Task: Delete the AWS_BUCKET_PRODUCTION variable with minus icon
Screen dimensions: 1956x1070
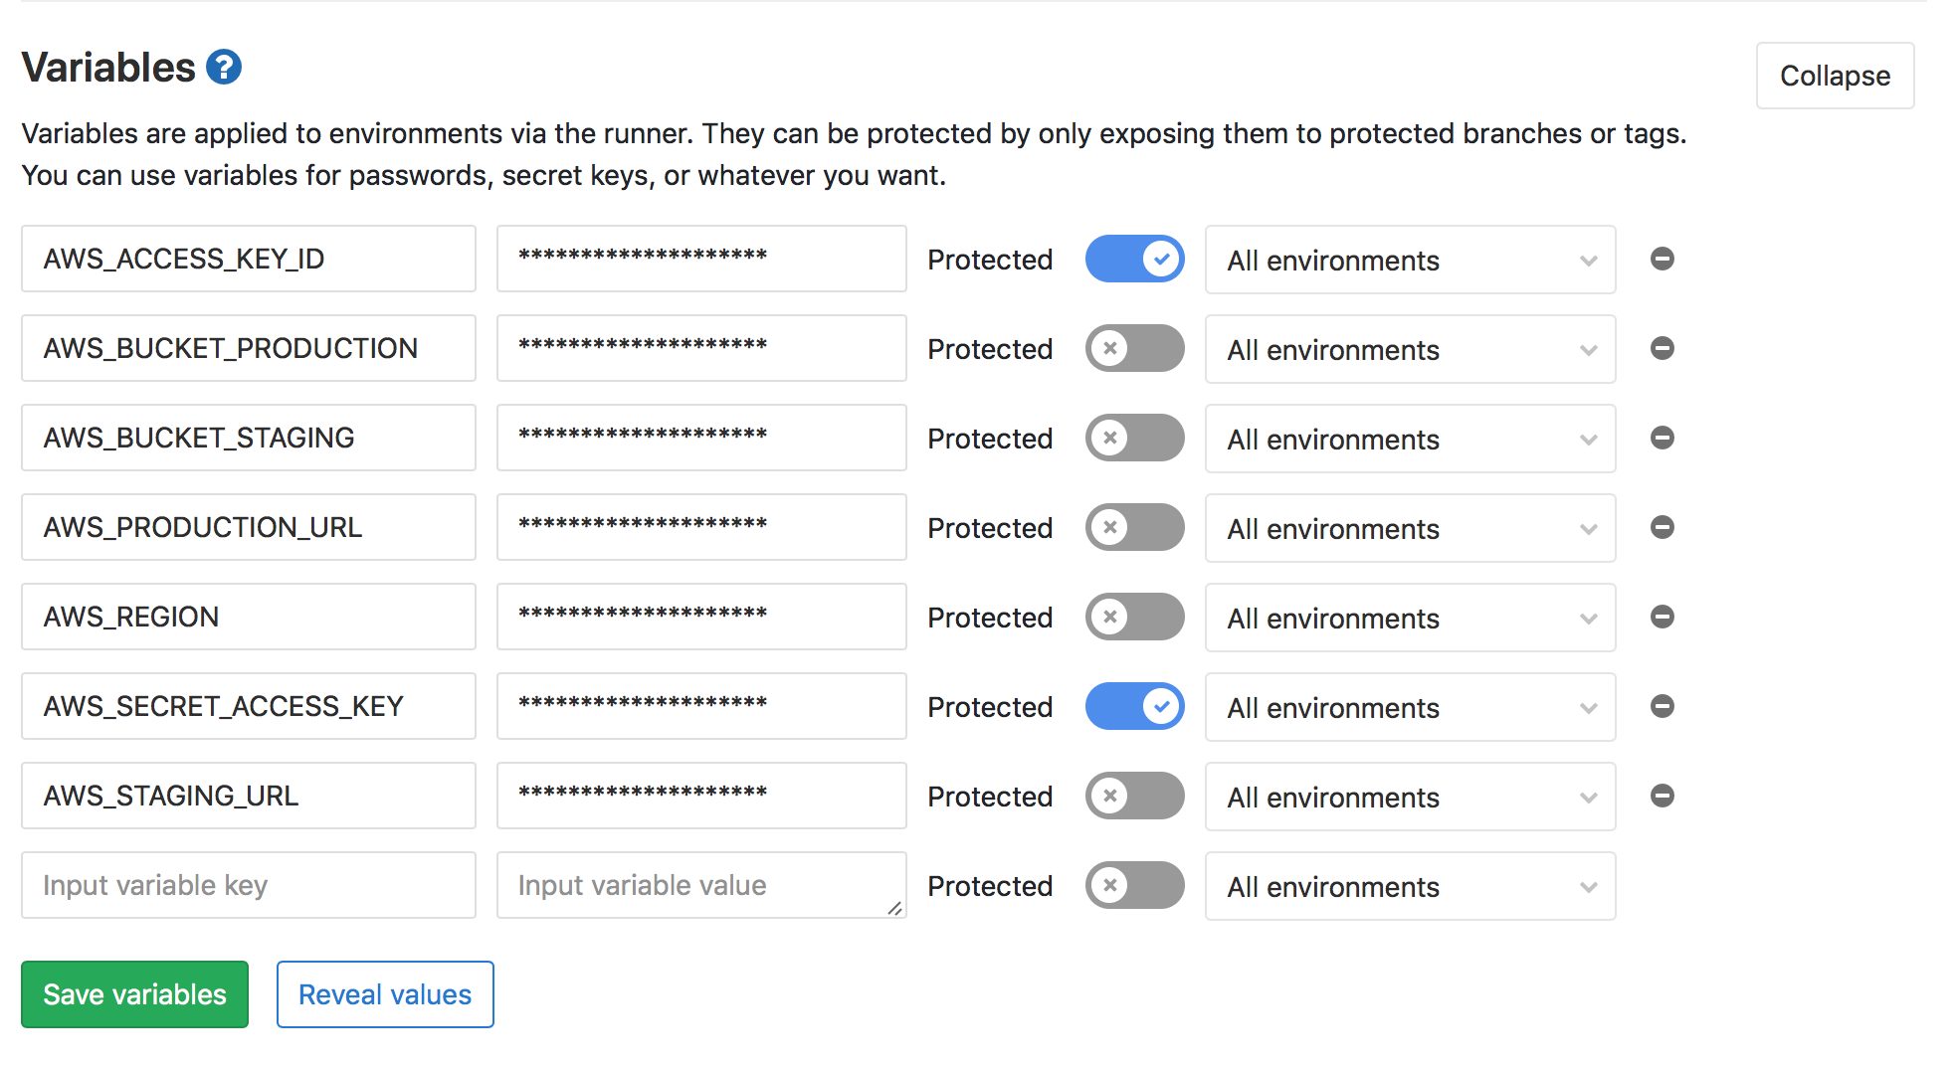Action: tap(1662, 348)
